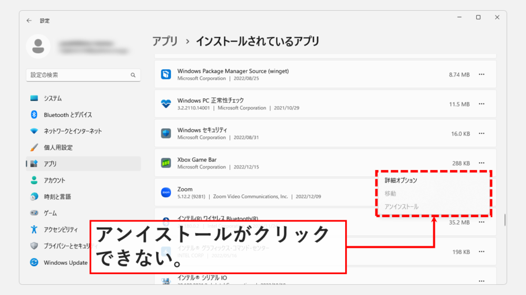Open more options for Windows セキュリティ
Screen dimensions: 526x295
coord(482,134)
